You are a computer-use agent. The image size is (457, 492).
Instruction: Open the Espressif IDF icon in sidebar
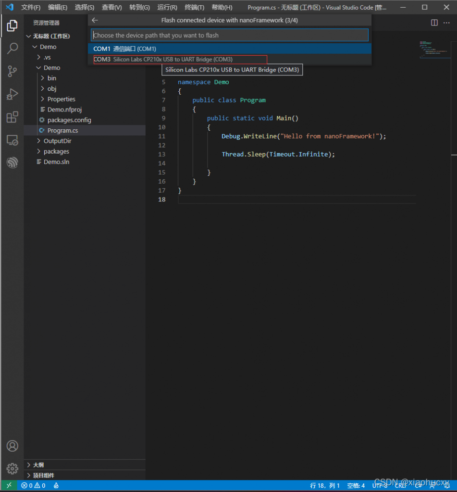(12, 162)
